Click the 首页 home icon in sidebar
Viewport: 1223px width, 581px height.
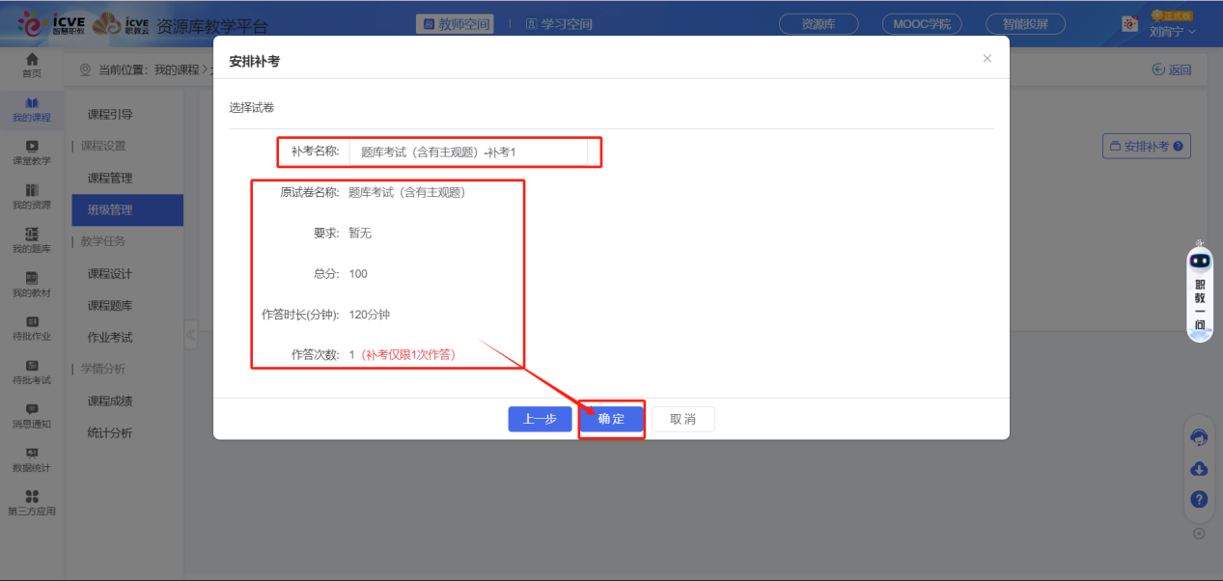click(x=32, y=65)
